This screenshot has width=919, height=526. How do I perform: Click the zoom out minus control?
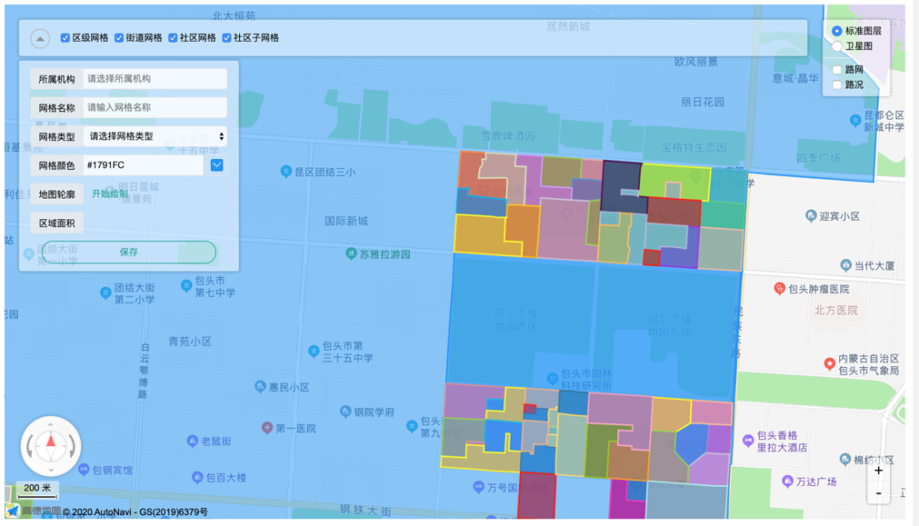pos(878,493)
